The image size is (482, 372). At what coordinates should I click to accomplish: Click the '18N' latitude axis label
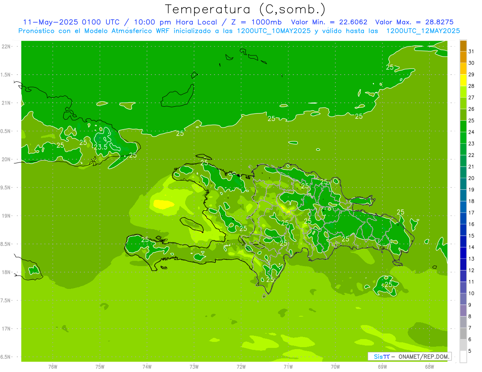6,272
